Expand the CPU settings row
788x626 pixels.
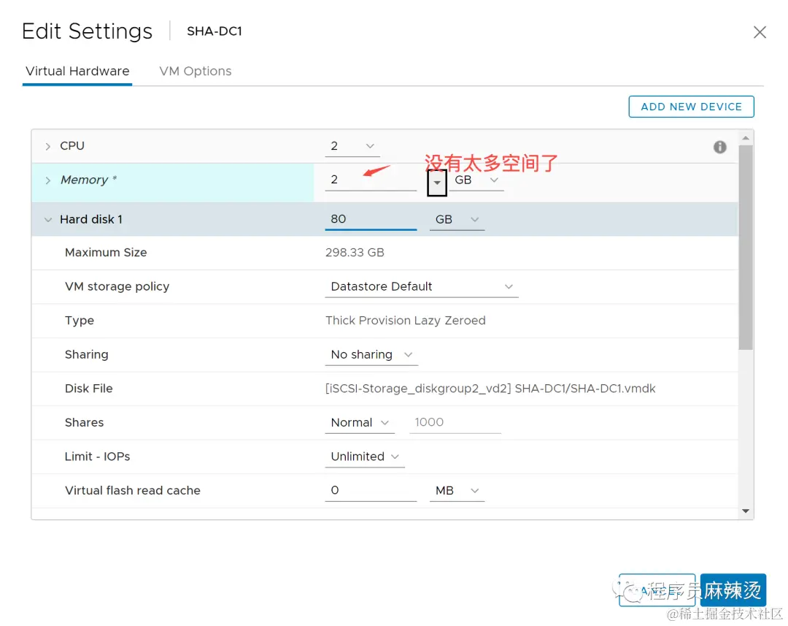pyautogui.click(x=47, y=146)
